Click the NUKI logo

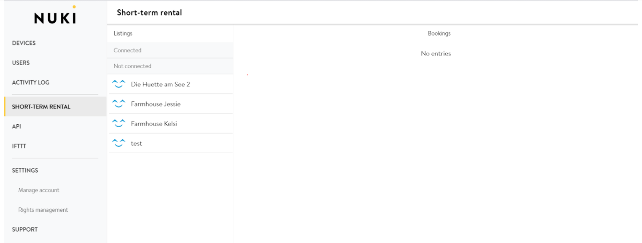pyautogui.click(x=55, y=17)
